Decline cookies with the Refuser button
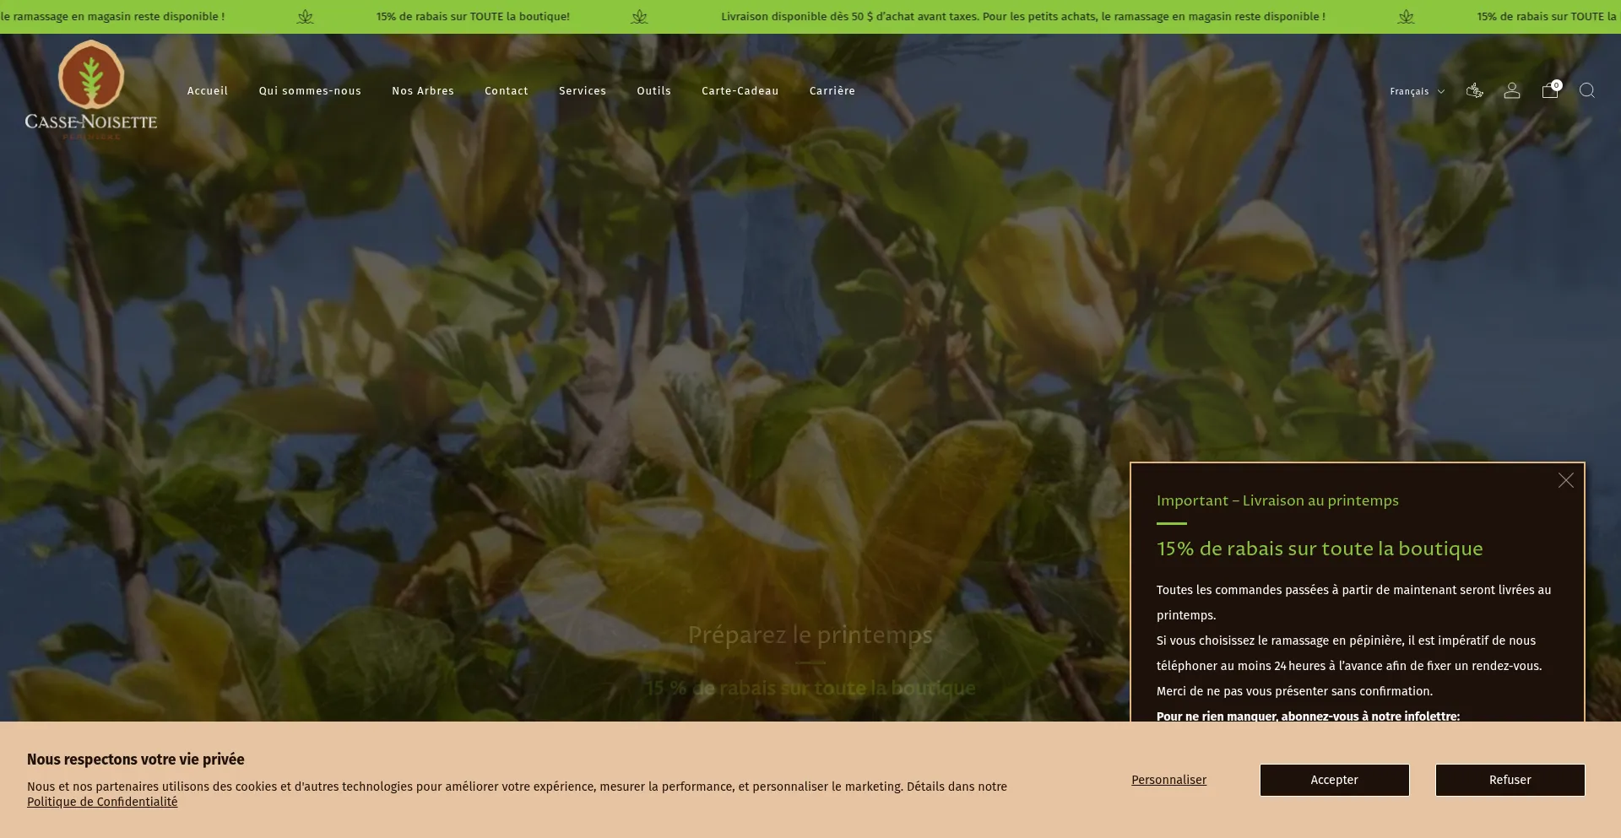The width and height of the screenshot is (1621, 838). point(1510,780)
